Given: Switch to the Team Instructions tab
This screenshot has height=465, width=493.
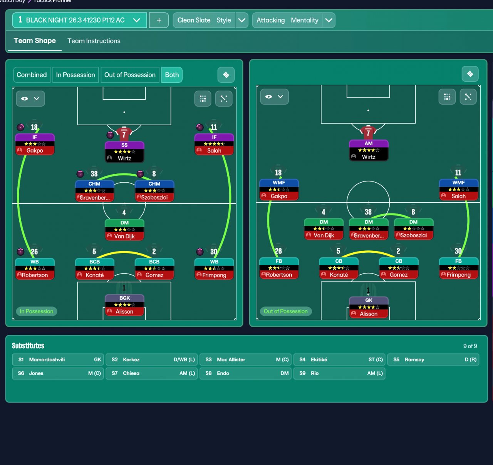Looking at the screenshot, I should tap(94, 41).
